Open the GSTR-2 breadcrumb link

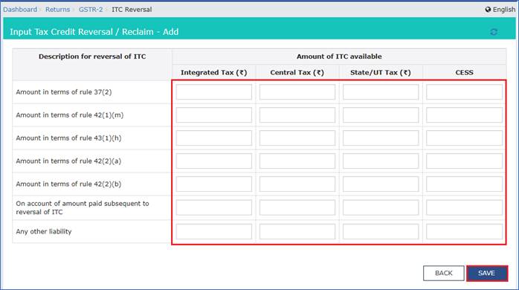(91, 10)
